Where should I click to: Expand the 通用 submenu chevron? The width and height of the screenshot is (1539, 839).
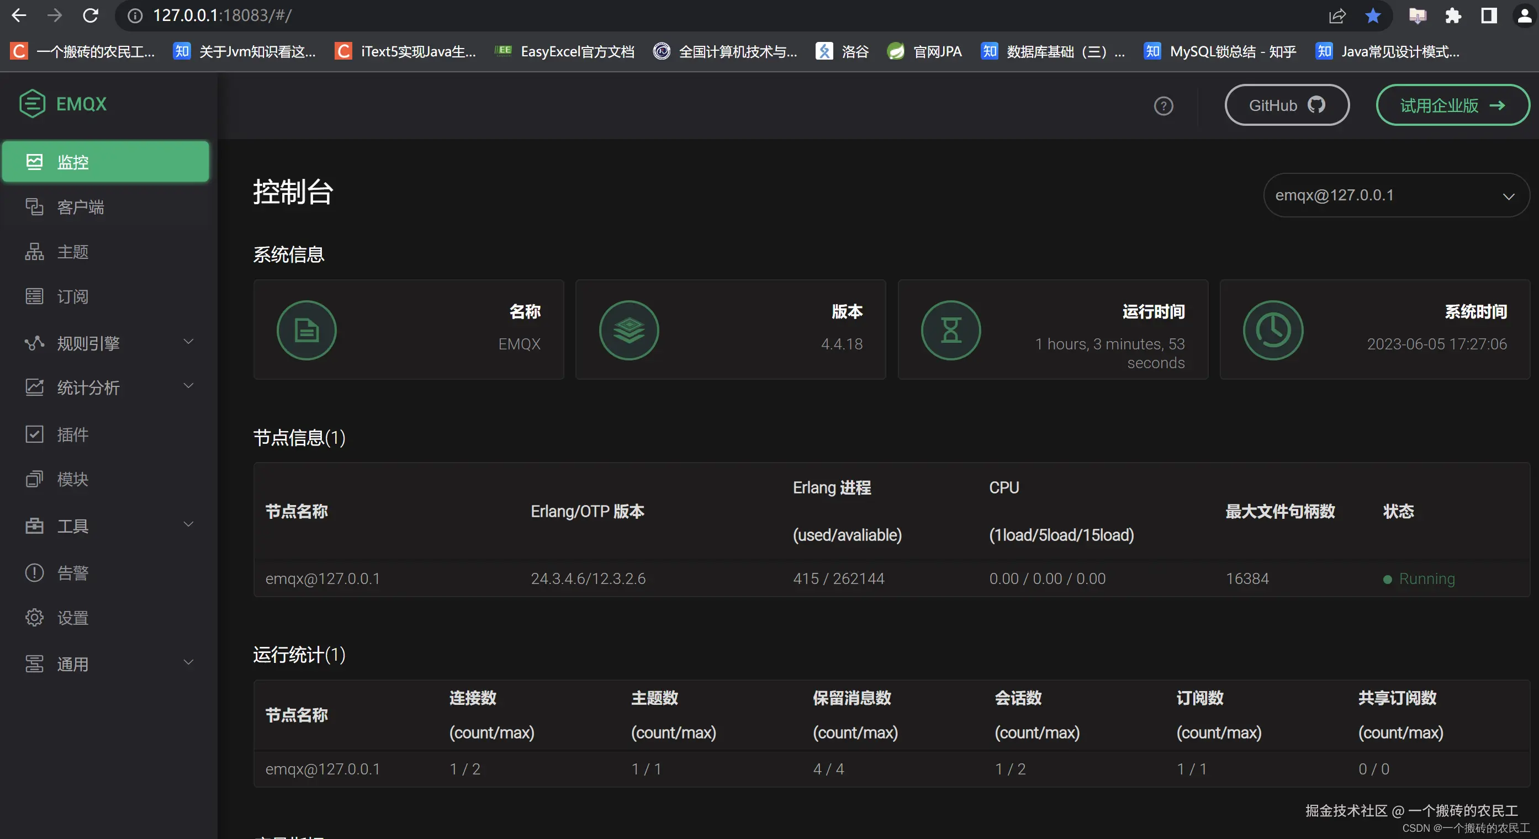click(x=188, y=663)
